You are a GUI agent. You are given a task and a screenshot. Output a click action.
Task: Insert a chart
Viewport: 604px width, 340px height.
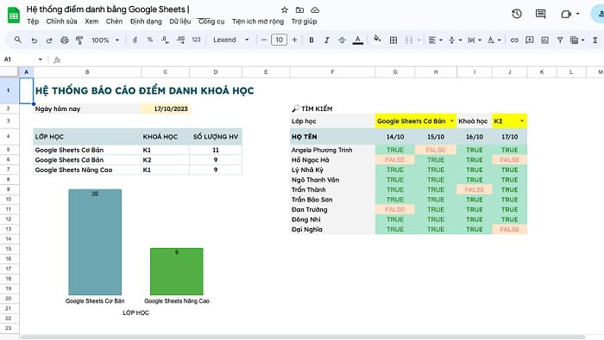[544, 40]
